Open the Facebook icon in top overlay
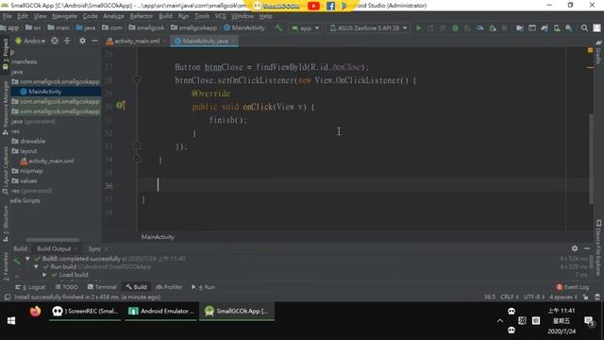604x340 pixels. pos(330,6)
